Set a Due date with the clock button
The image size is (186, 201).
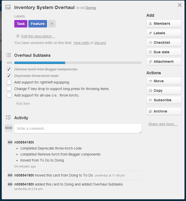click(x=164, y=52)
